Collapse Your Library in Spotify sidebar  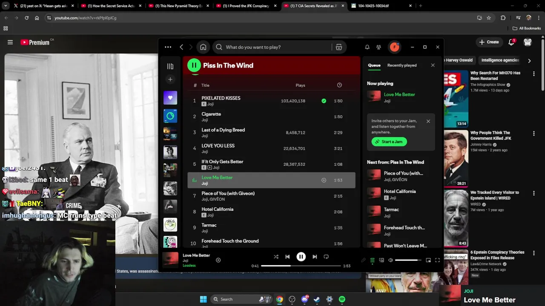pos(170,66)
